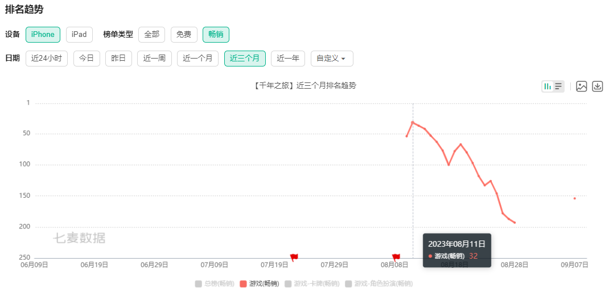
Task: Click red flag marker near 08月08日
Action: [x=396, y=257]
